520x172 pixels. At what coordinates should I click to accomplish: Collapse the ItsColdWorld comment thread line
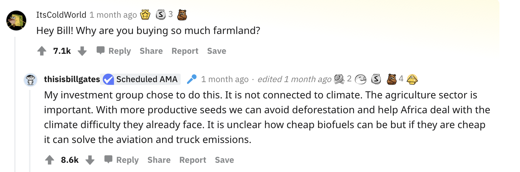click(x=15, y=103)
